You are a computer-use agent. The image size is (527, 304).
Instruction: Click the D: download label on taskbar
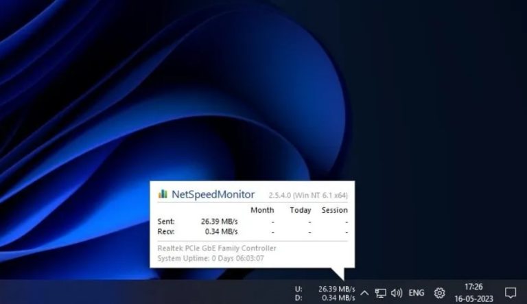[298, 298]
